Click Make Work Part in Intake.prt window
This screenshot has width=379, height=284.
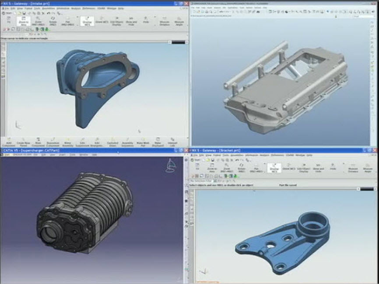click(x=143, y=142)
